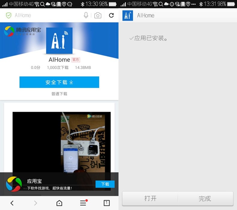Tap the 应用宝 colorful banner icon

(14, 184)
